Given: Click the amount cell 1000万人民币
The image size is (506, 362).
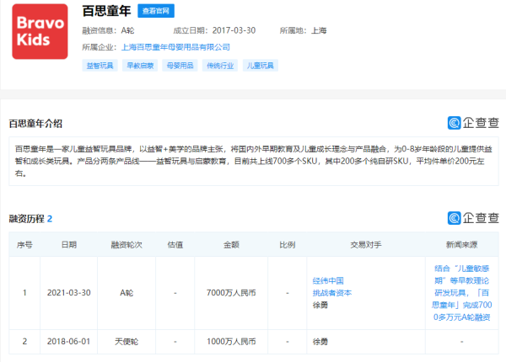Looking at the screenshot, I should click(231, 342).
